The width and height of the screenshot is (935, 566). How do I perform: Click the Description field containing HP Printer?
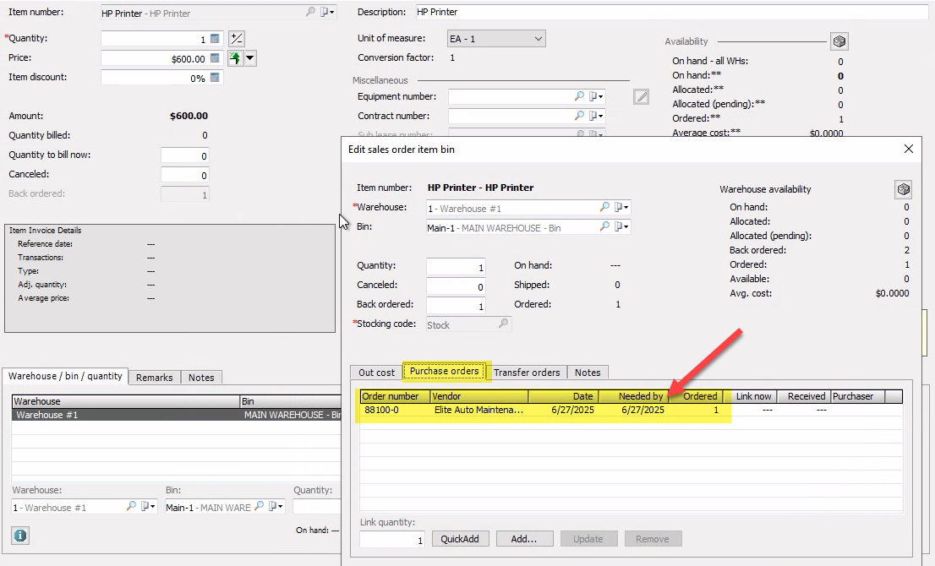point(671,12)
